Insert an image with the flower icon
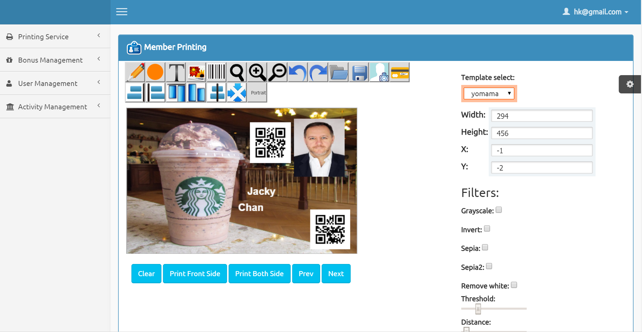Screen dimensions: 642x332 pyautogui.click(x=196, y=72)
